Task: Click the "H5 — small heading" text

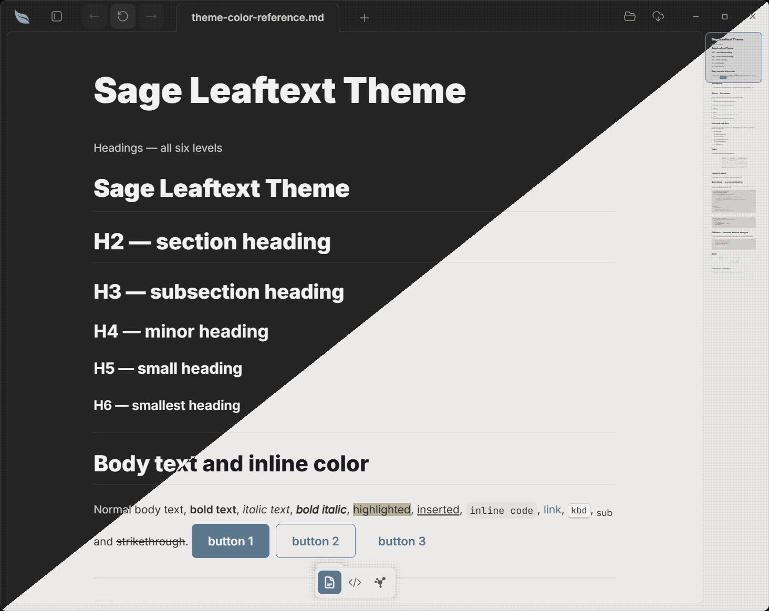Action: click(x=168, y=368)
